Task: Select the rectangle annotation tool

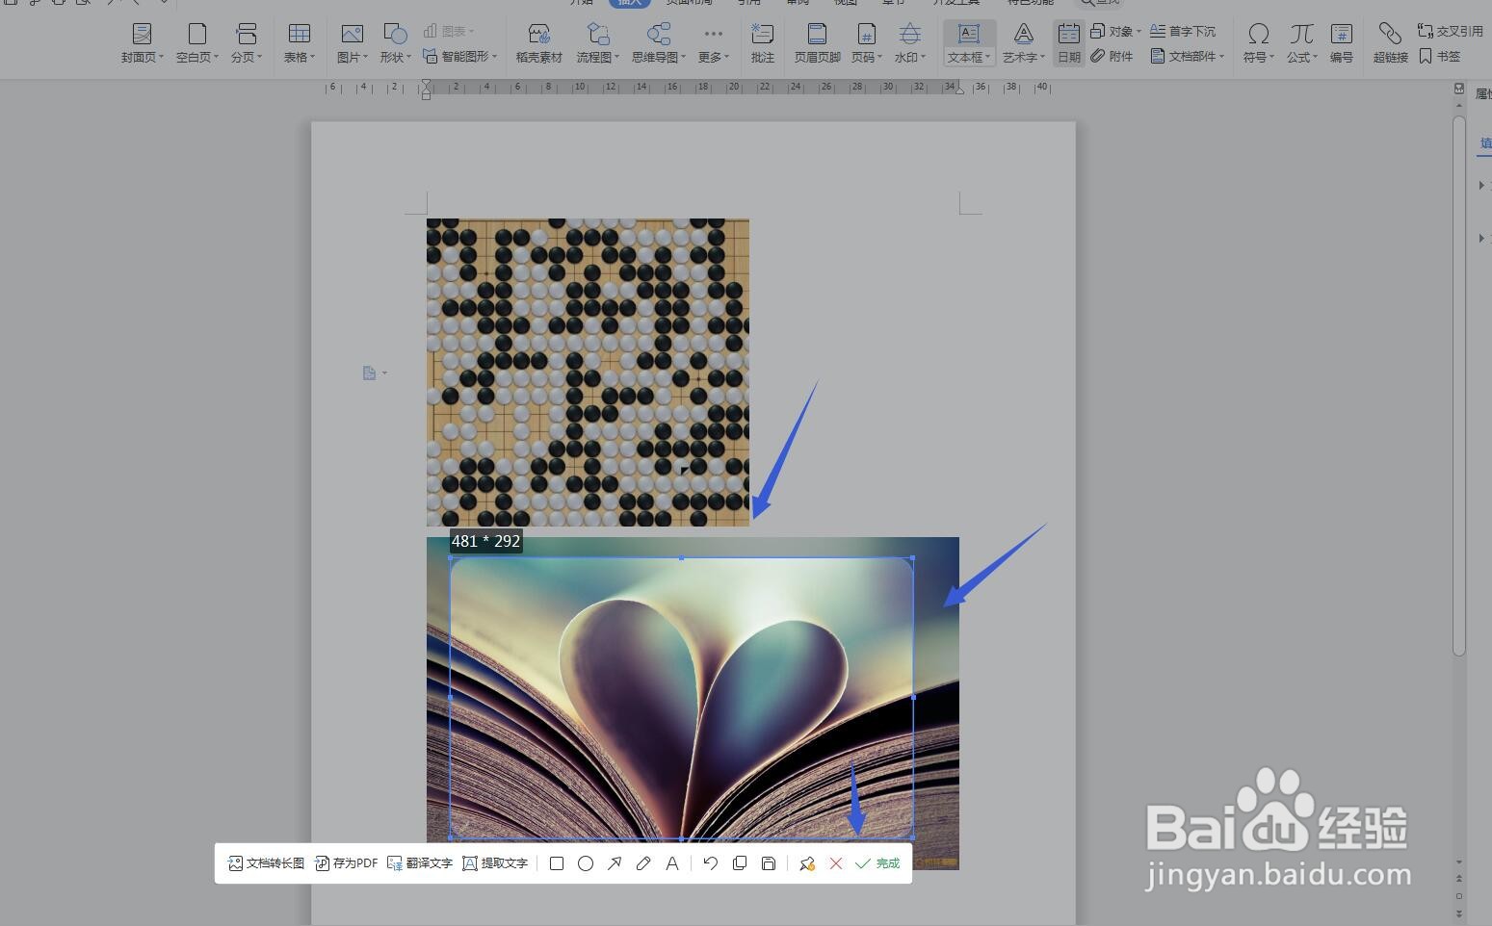Action: (557, 863)
